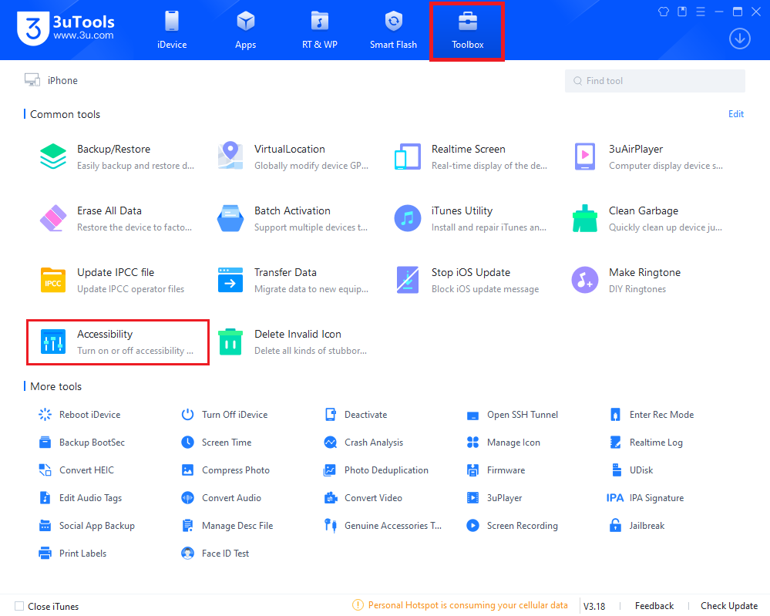Open Deactivate tool
Viewport: 770px width, 616px height.
355,415
